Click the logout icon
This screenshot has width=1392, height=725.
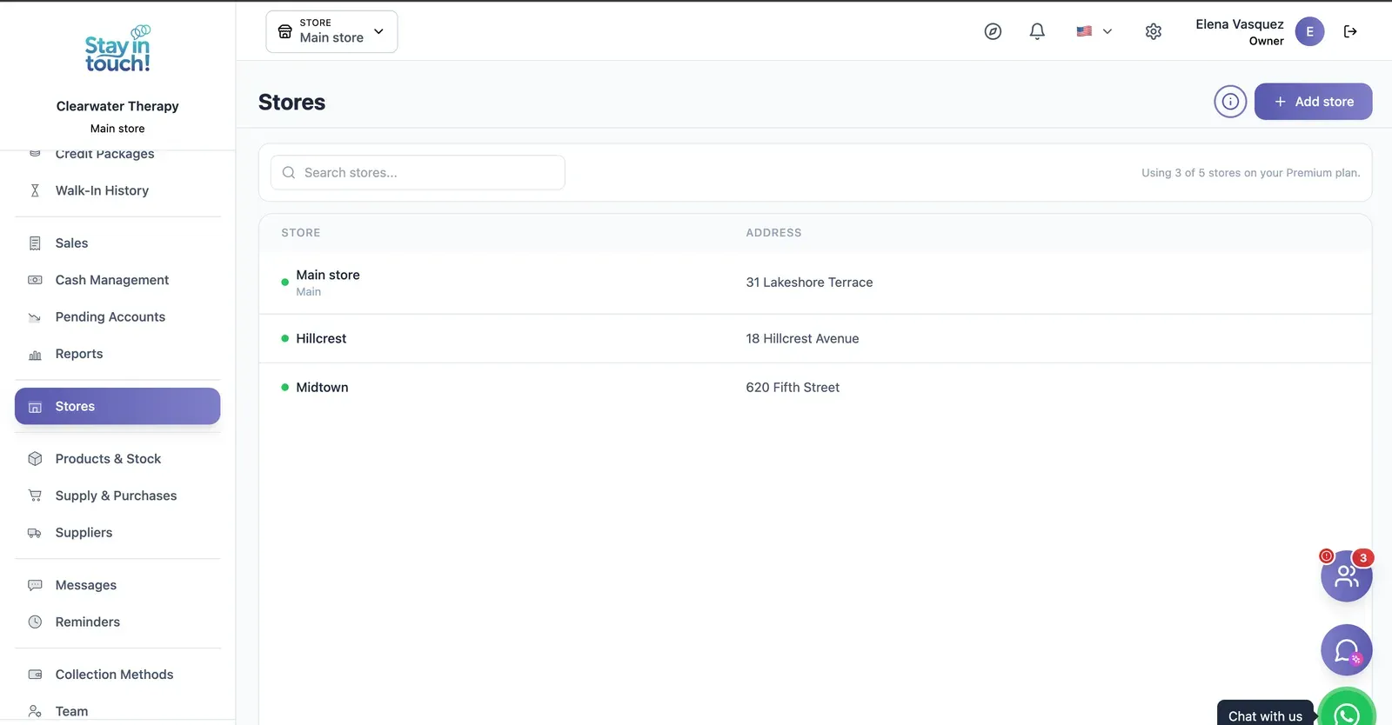click(x=1350, y=31)
